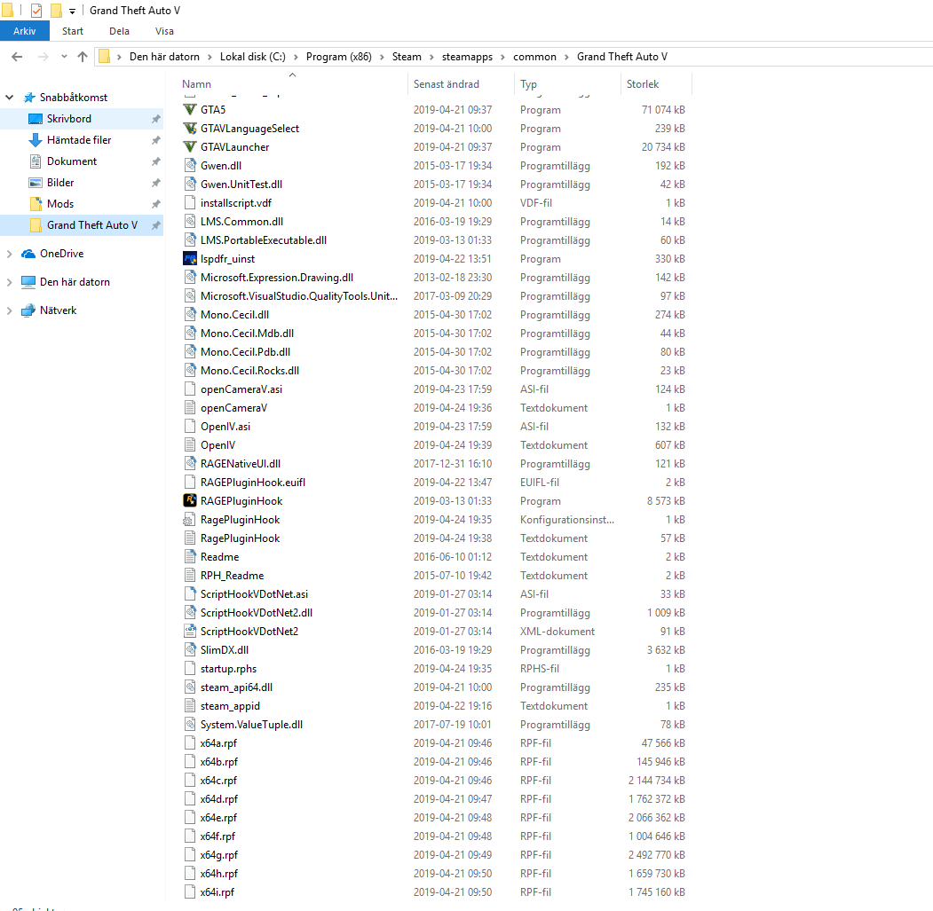Click the Bilder pictures icon in sidebar
Viewport: 933px width, 911px height.
tap(36, 183)
